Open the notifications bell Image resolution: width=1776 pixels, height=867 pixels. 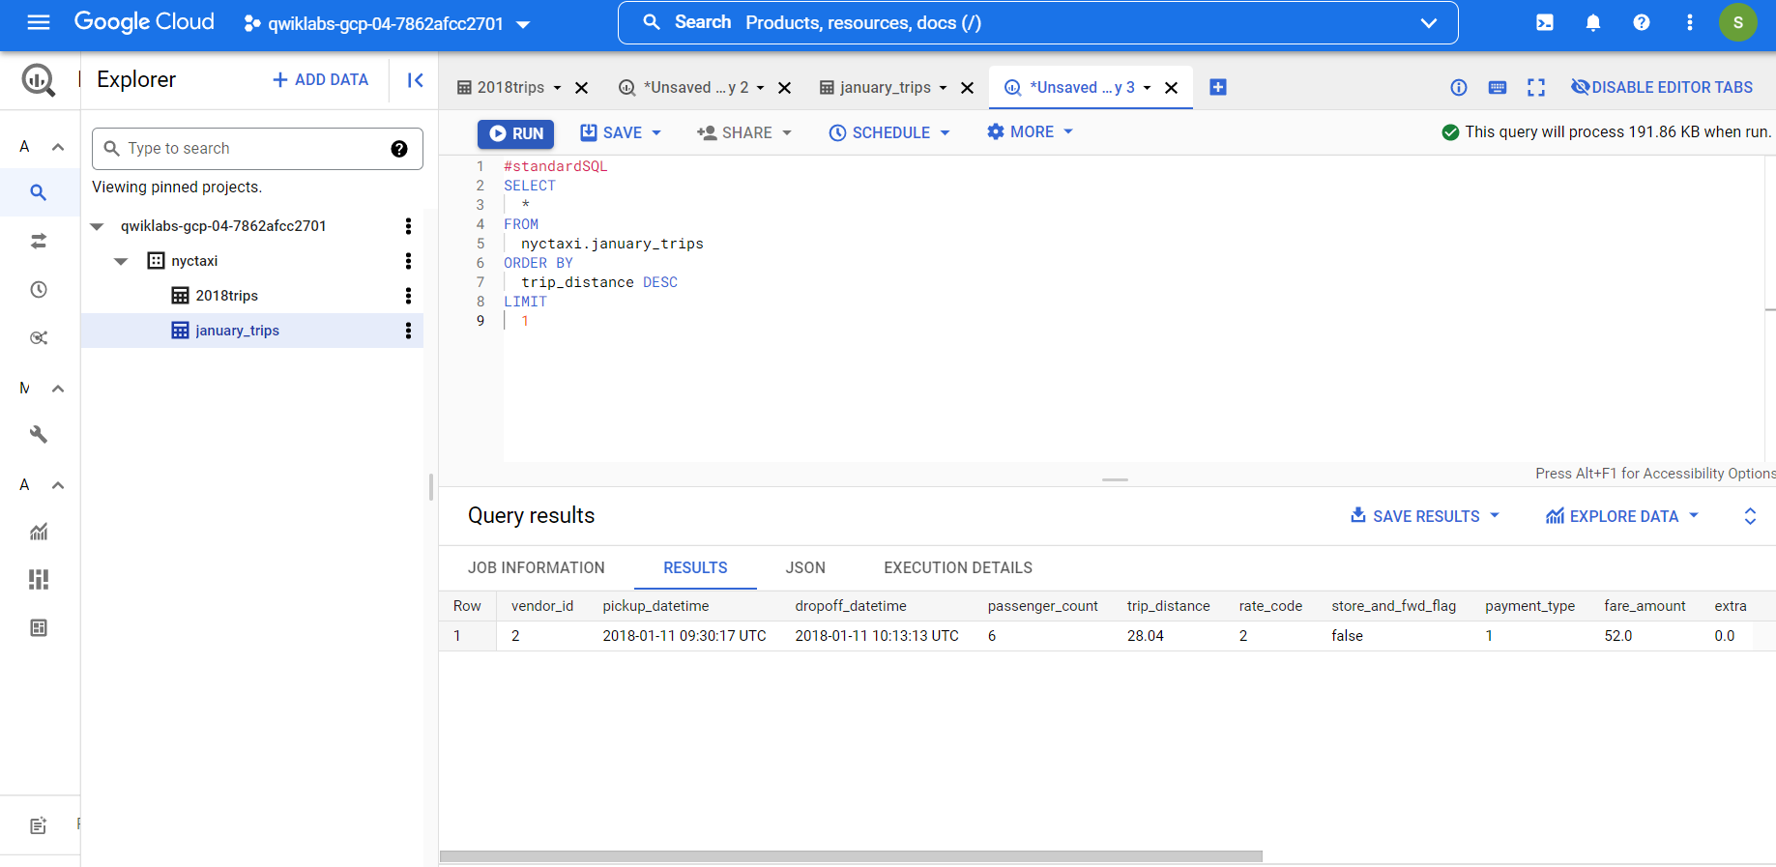tap(1593, 22)
